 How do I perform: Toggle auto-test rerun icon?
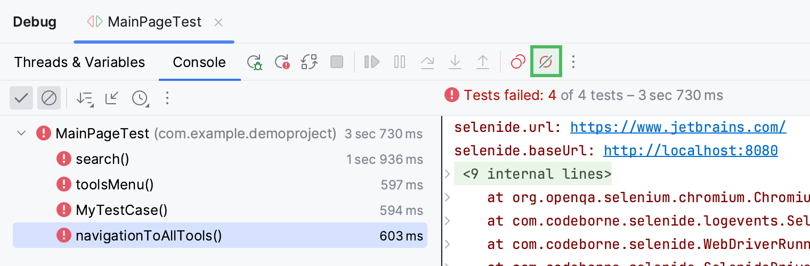(309, 62)
